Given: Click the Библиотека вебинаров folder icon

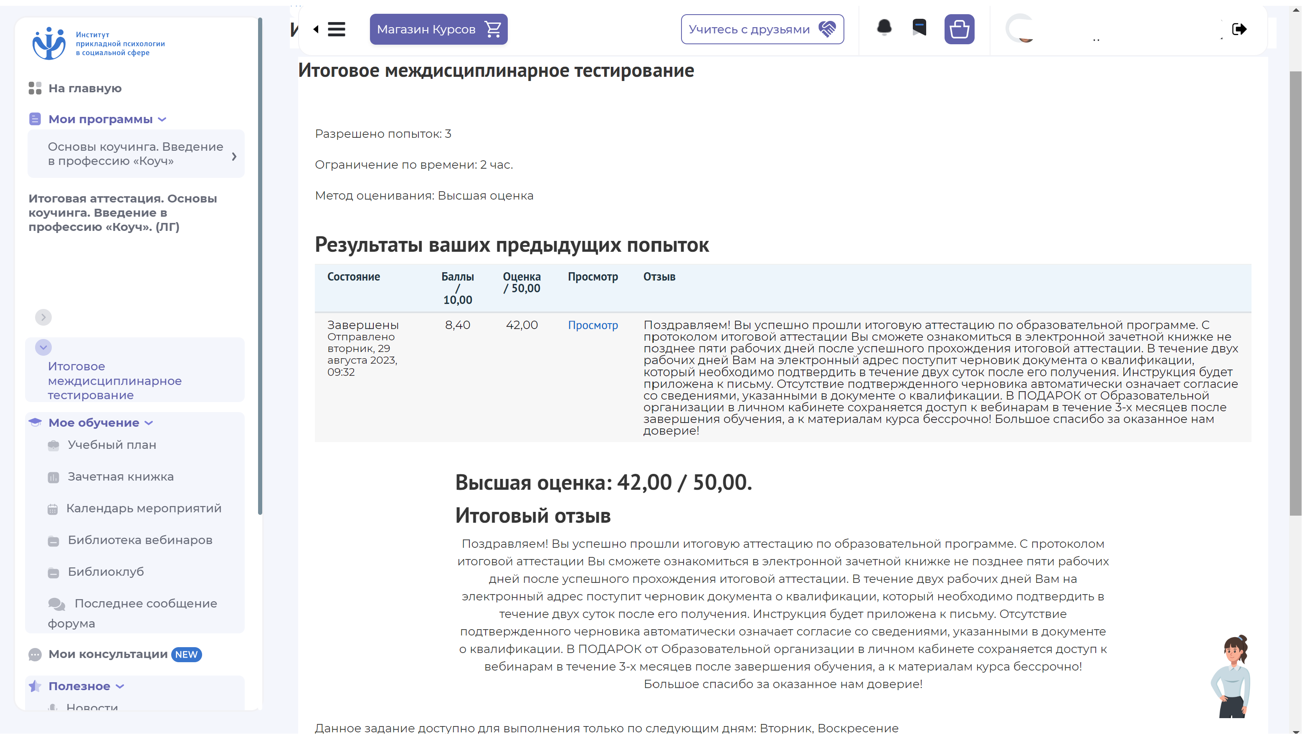Looking at the screenshot, I should coord(53,541).
